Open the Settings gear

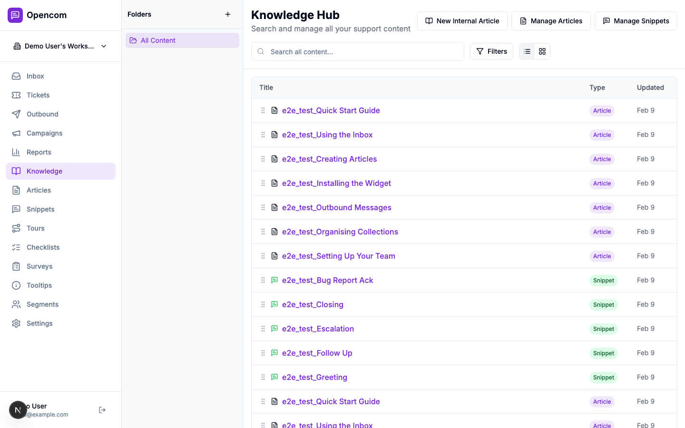point(16,323)
